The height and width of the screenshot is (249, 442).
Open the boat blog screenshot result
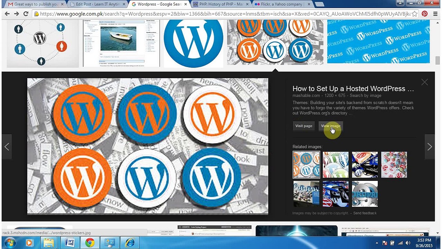(x=121, y=43)
